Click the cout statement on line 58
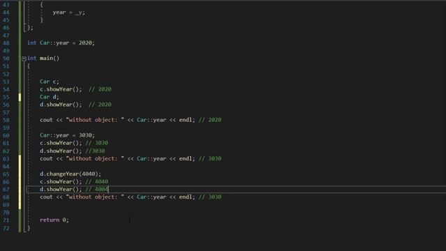 click(118, 120)
